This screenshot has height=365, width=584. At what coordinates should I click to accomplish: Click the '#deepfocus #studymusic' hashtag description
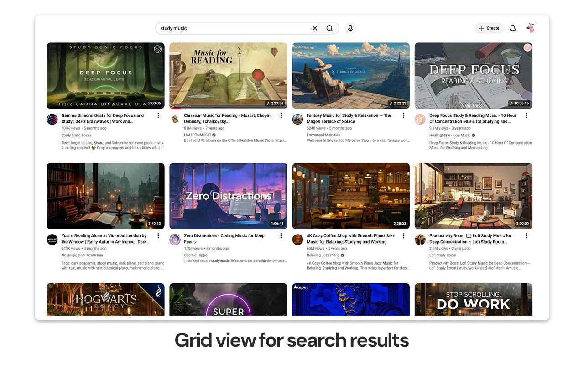(x=235, y=261)
